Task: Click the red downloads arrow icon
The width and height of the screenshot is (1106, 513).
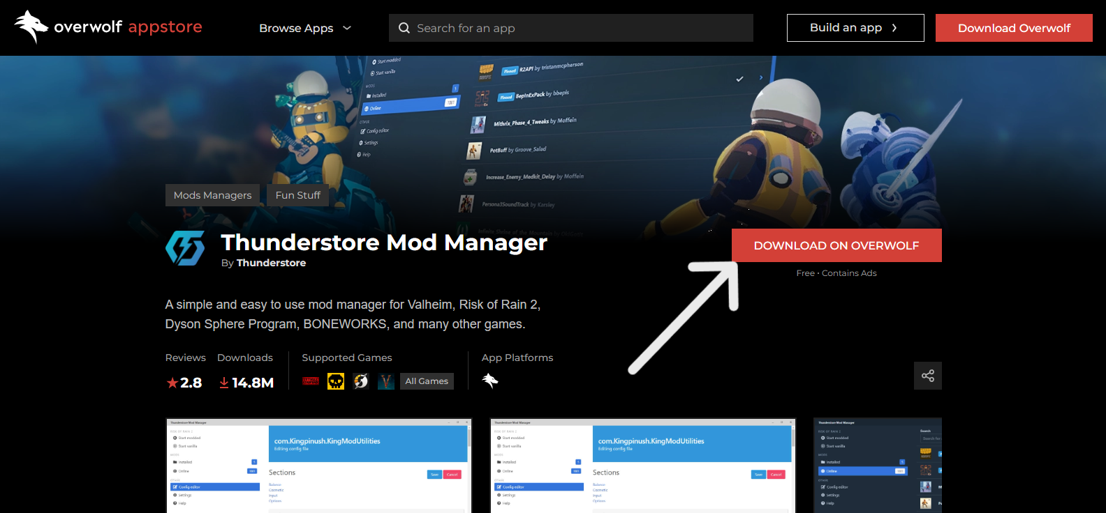Action: click(x=224, y=383)
